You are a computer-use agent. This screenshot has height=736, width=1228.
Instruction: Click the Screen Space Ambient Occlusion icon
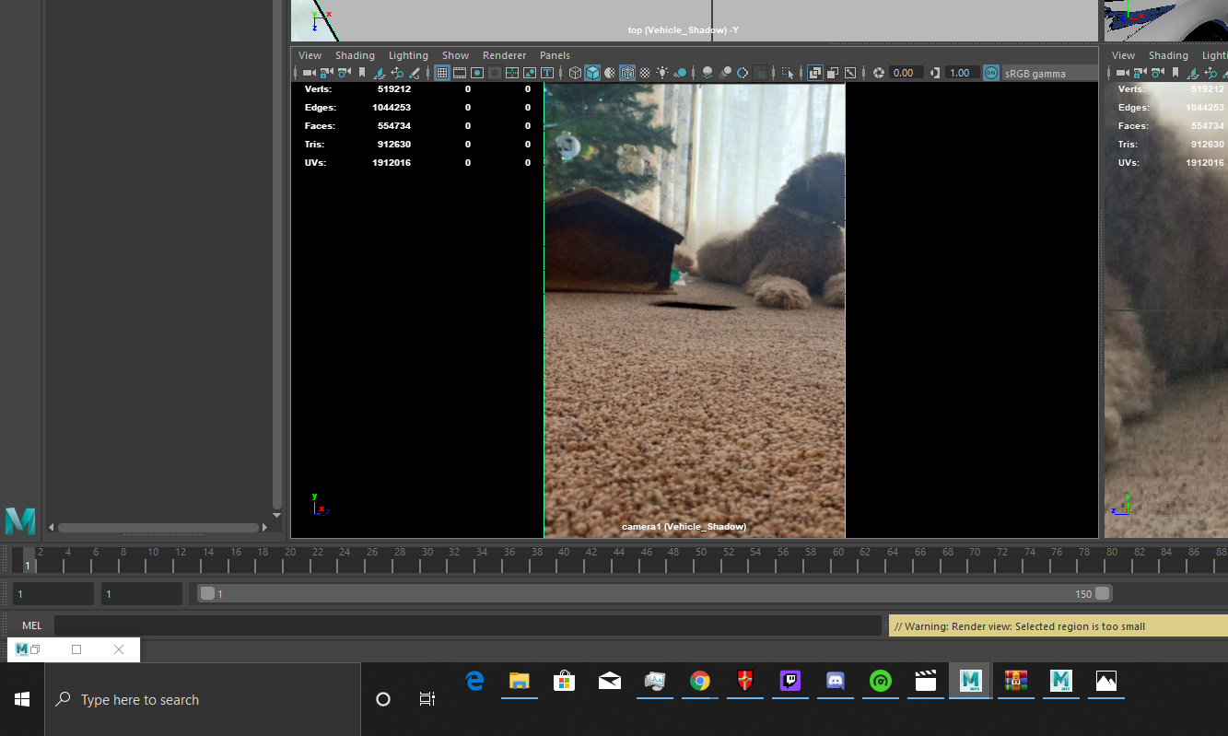point(708,73)
